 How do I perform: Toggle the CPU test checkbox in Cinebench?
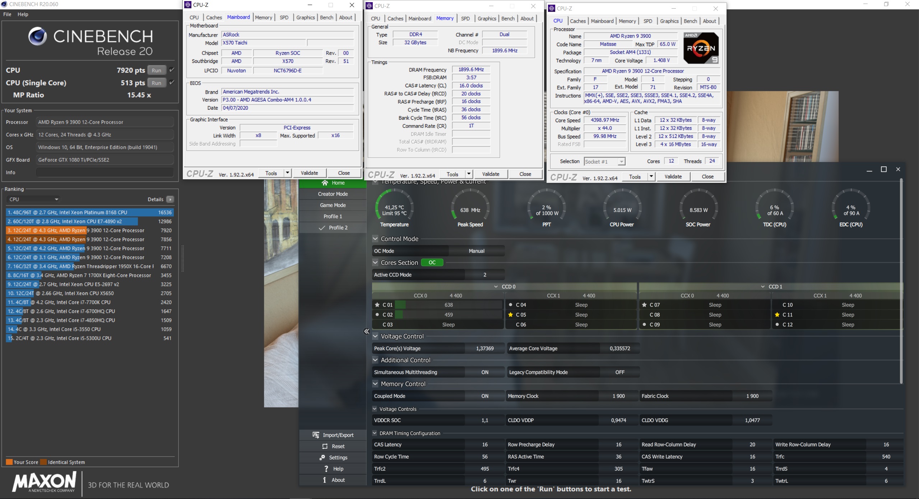pos(172,70)
